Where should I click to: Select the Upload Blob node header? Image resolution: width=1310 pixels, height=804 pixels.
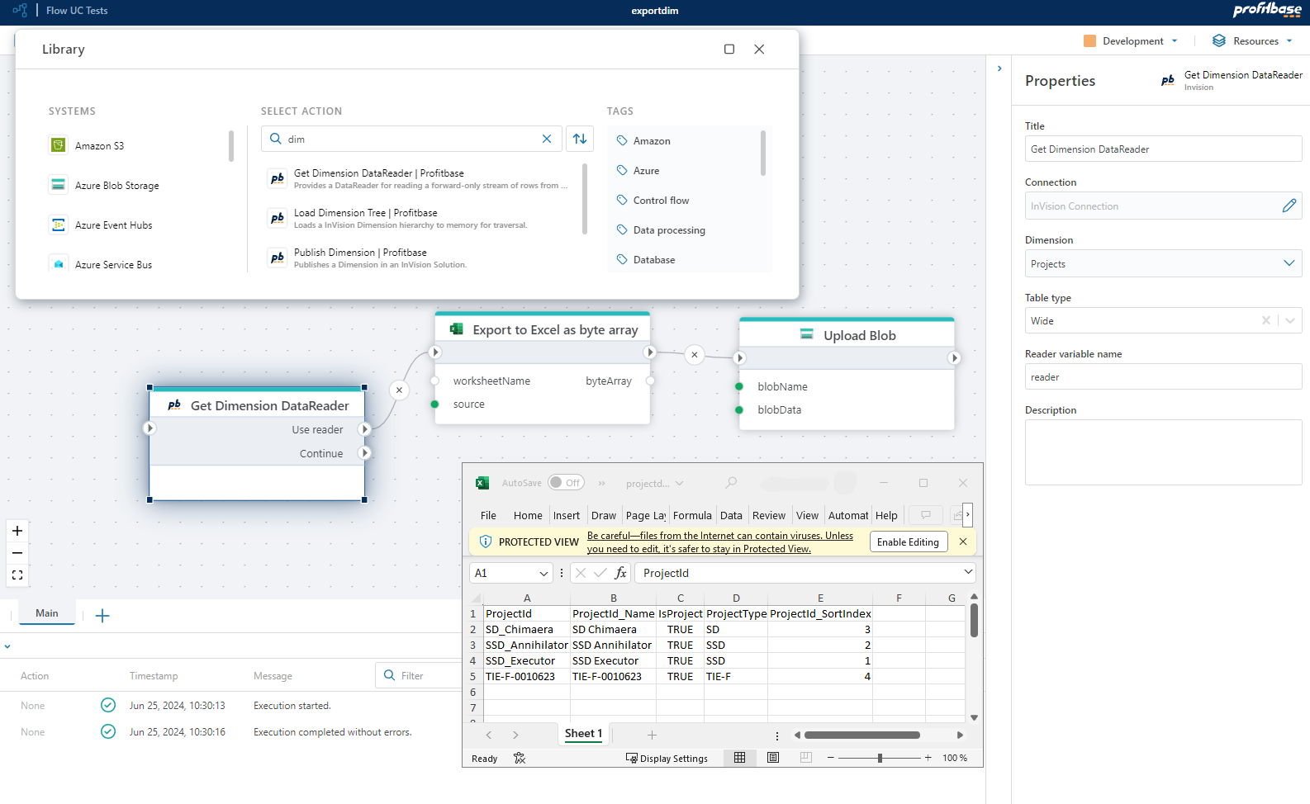click(x=847, y=335)
